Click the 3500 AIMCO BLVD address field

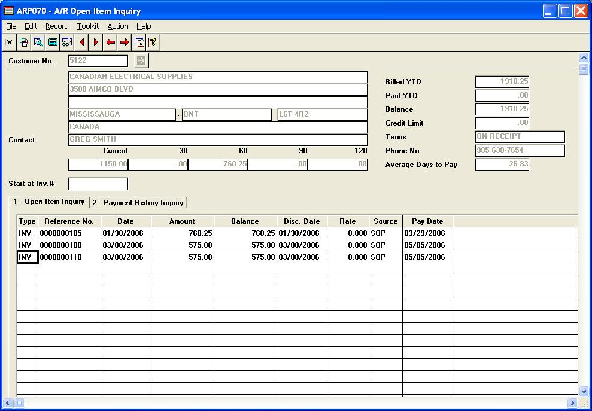pos(217,90)
